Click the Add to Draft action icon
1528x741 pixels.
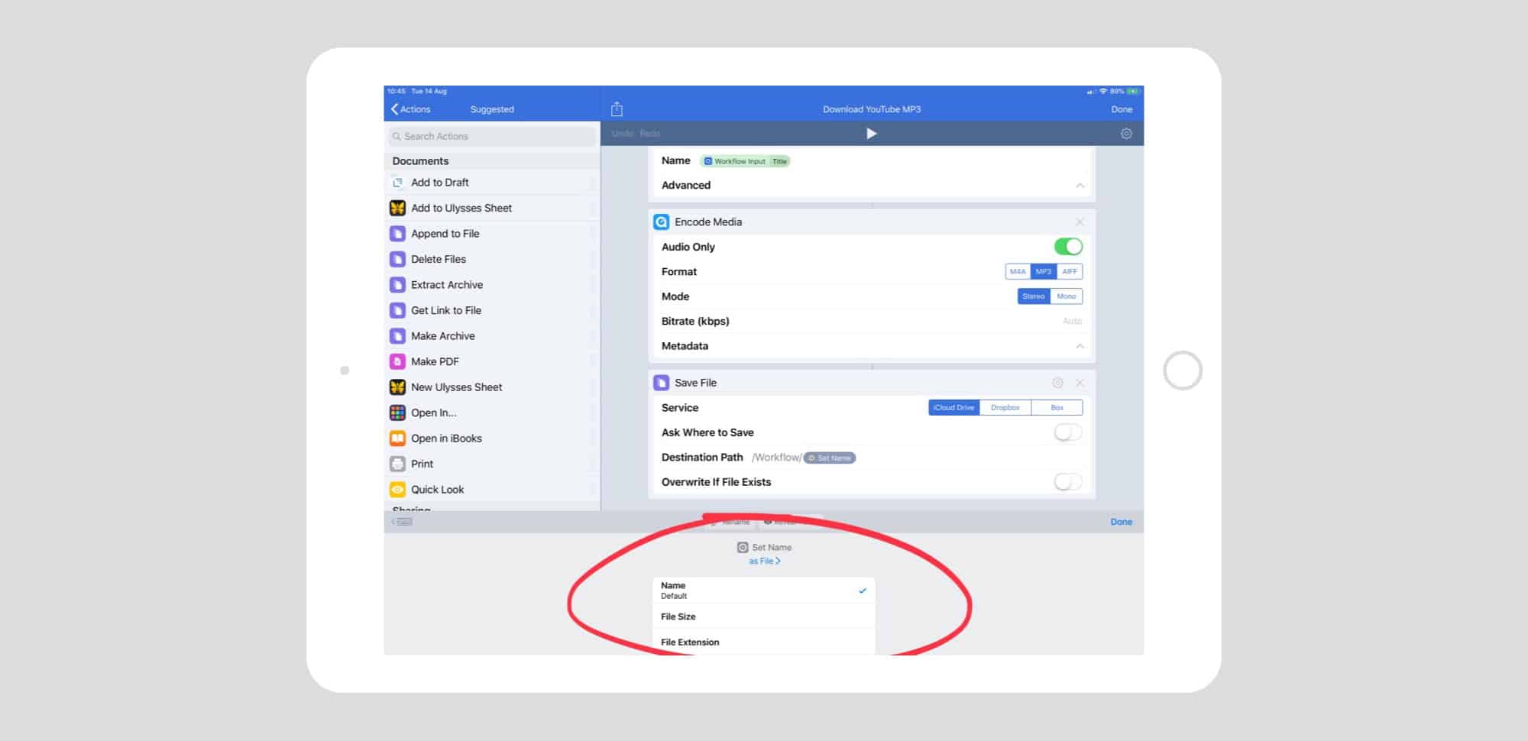pos(397,183)
